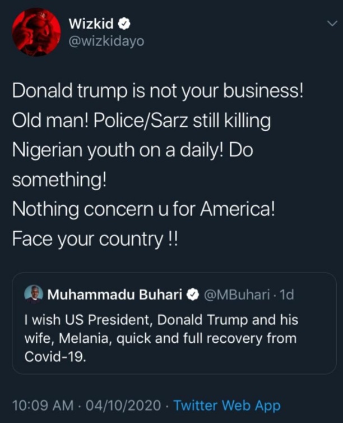Click the 1d timestamp on quoted tweet
This screenshot has width=343, height=423.
coord(286,295)
